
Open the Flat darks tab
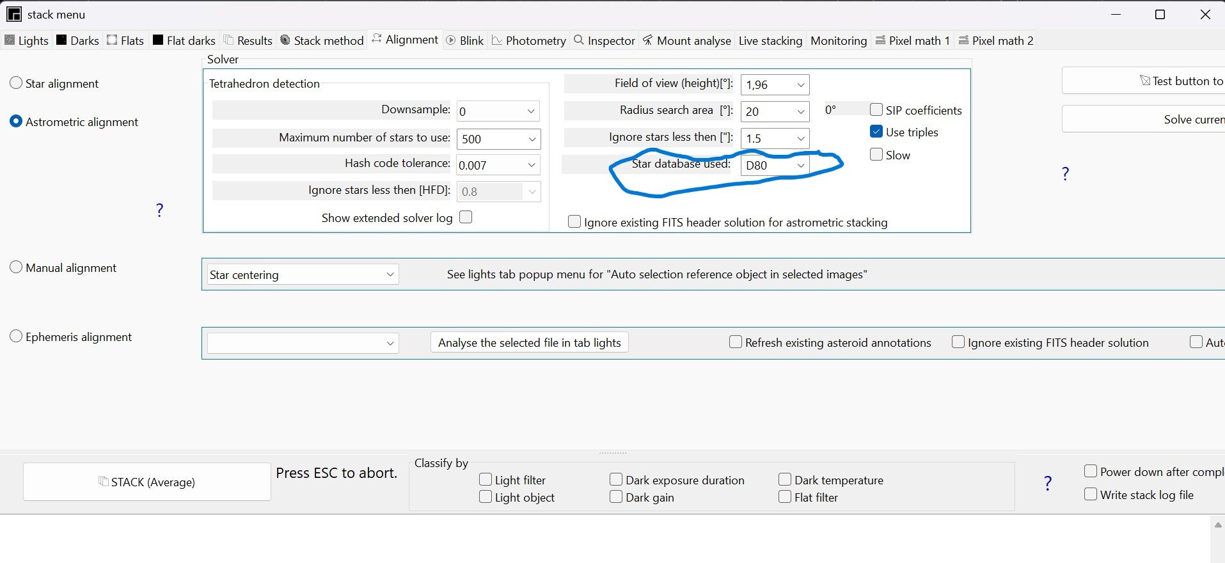pos(184,40)
